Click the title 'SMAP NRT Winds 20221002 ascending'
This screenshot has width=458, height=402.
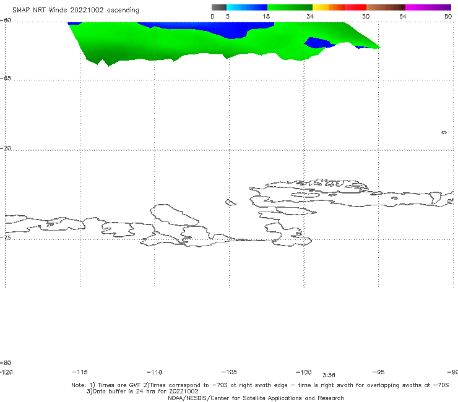76,10
